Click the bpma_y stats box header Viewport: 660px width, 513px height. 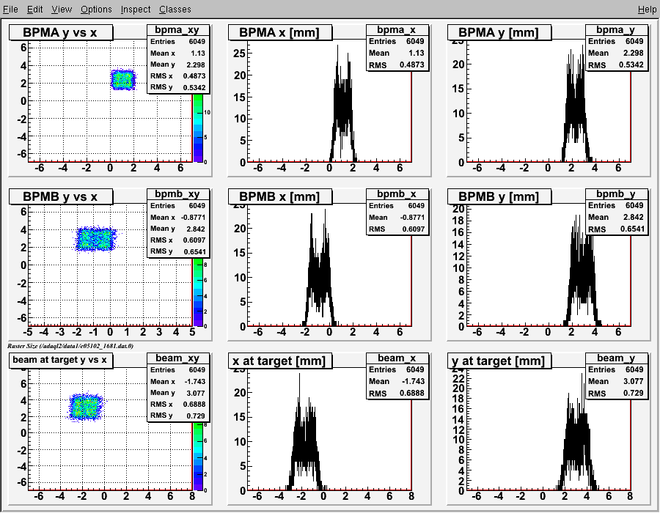coord(616,30)
